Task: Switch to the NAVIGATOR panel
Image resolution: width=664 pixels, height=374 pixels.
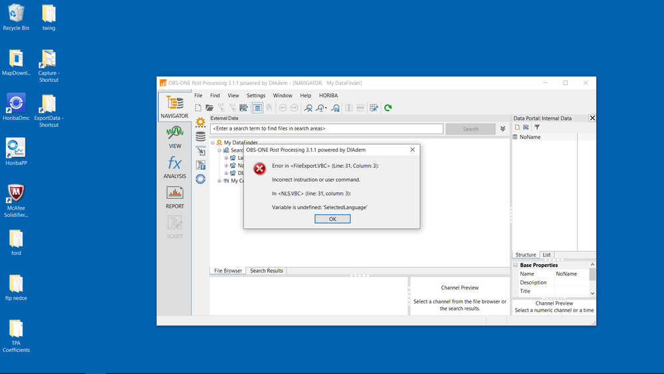Action: (174, 107)
